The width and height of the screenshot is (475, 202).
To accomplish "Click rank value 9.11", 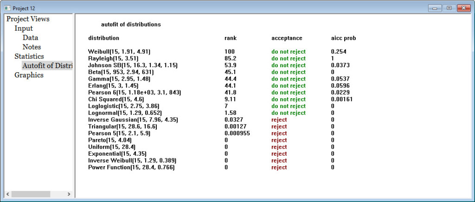I will [x=230, y=99].
